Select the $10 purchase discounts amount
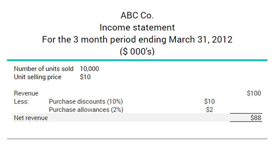 point(209,102)
